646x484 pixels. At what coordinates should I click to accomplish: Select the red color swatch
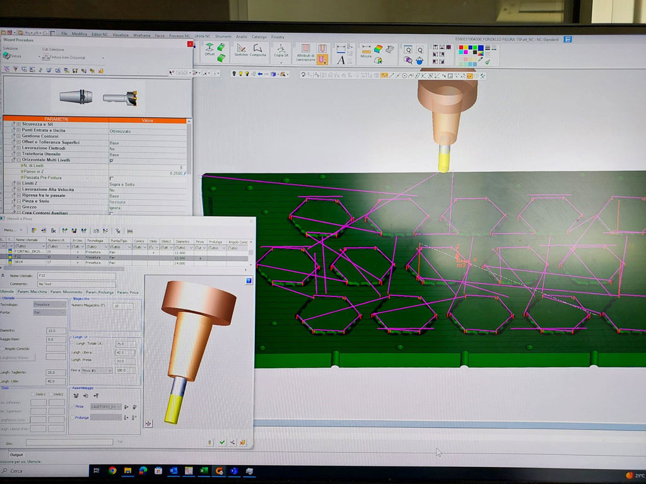click(461, 48)
